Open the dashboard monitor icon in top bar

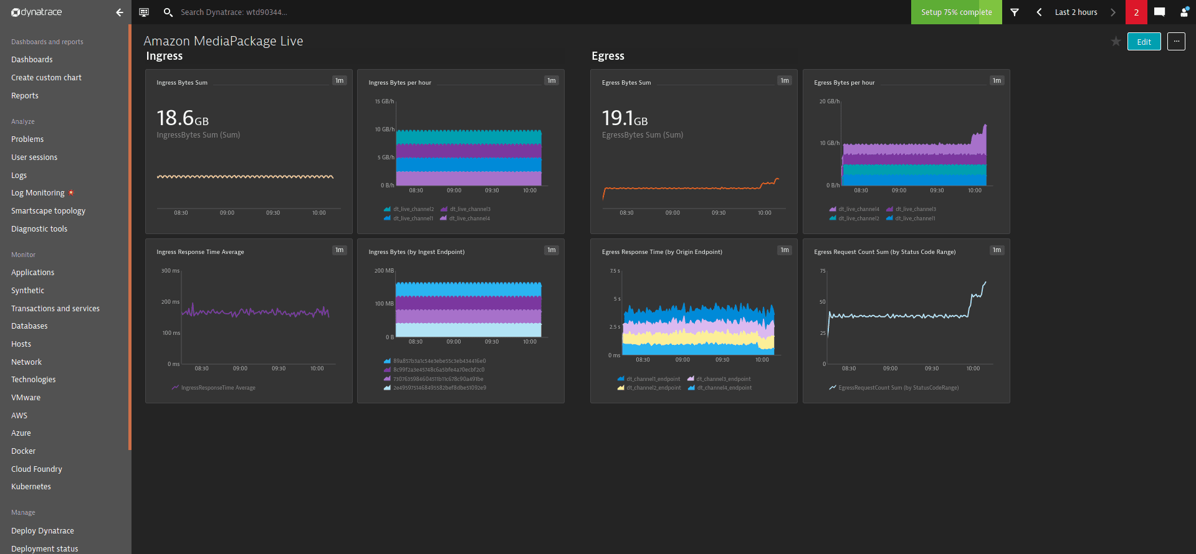(144, 12)
